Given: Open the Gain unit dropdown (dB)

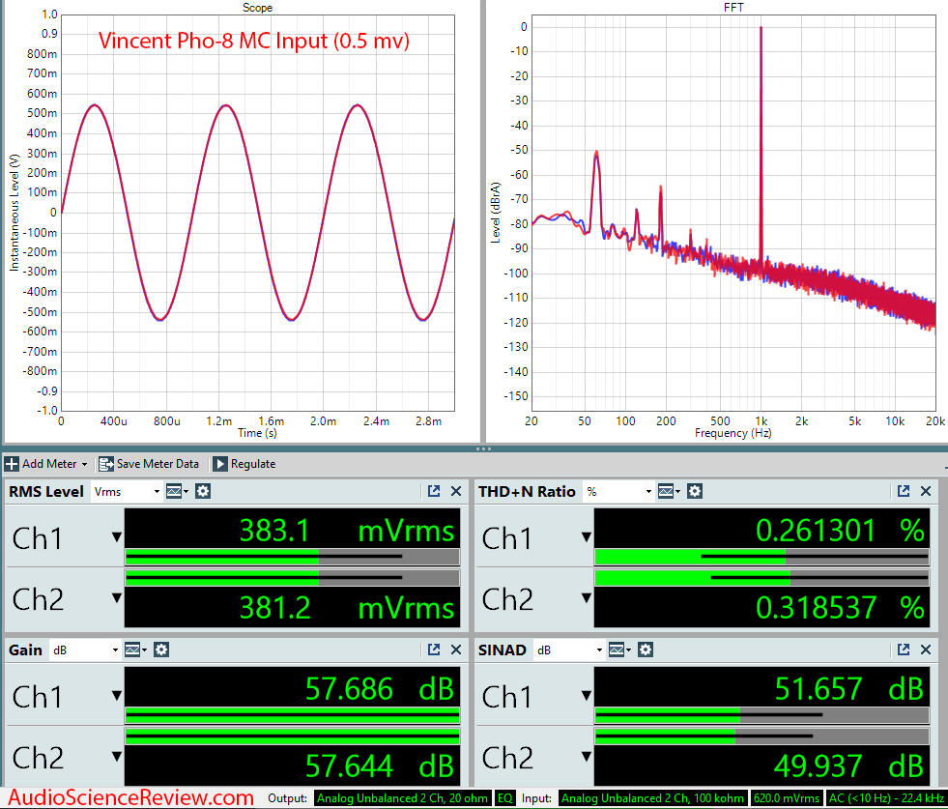Looking at the screenshot, I should [x=85, y=650].
